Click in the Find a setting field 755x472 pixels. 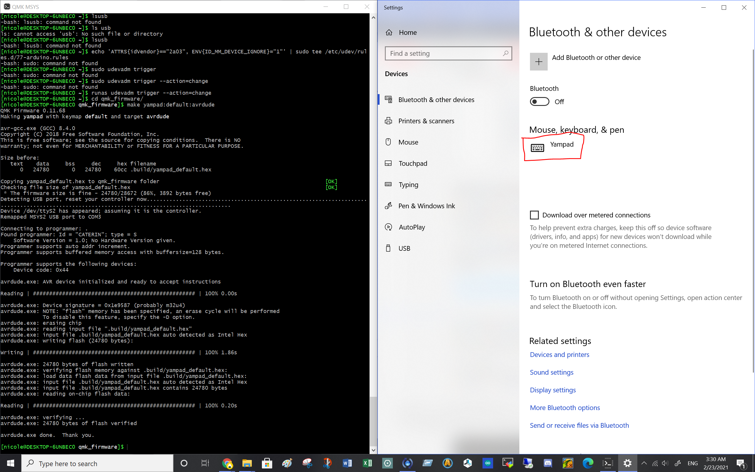pyautogui.click(x=444, y=53)
